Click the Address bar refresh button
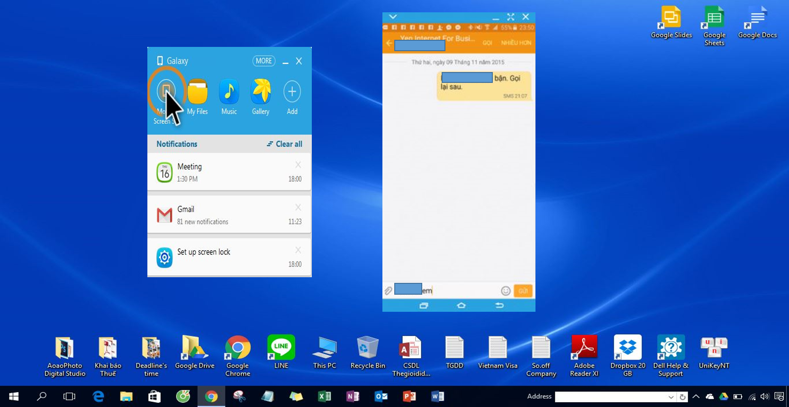The height and width of the screenshot is (407, 789). coord(682,397)
